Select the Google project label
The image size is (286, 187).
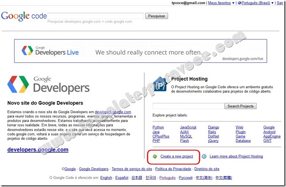point(269,127)
